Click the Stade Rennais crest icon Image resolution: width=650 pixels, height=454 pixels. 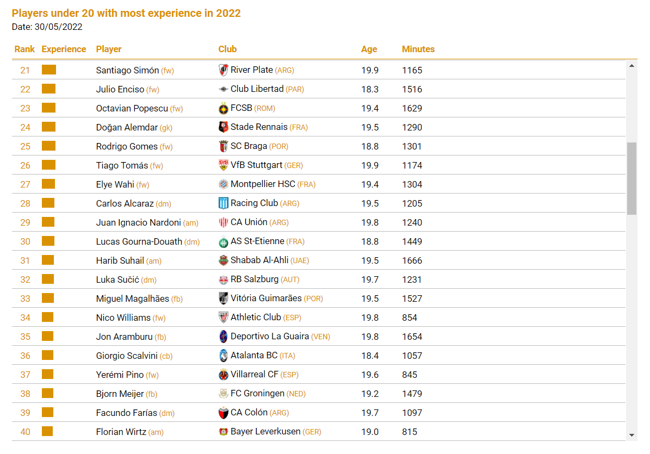click(x=223, y=127)
